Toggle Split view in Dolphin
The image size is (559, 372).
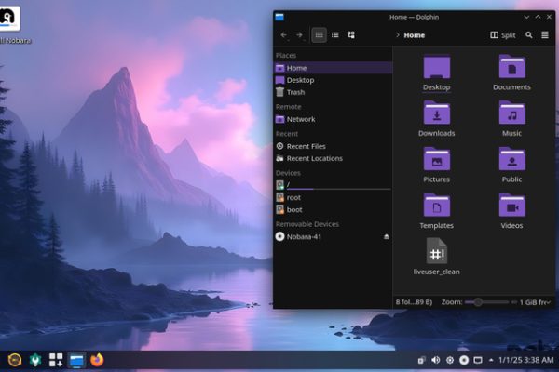503,35
